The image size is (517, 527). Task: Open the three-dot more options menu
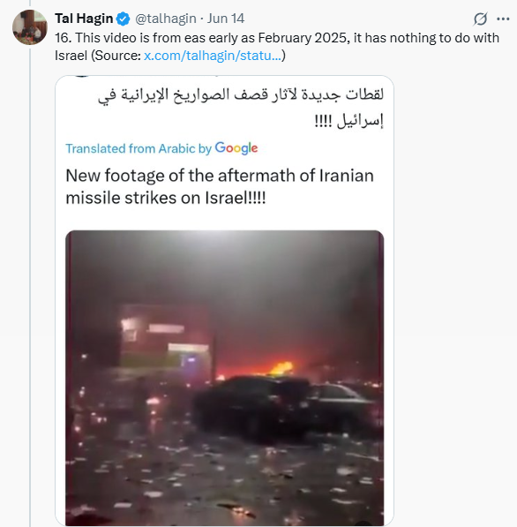(x=503, y=19)
